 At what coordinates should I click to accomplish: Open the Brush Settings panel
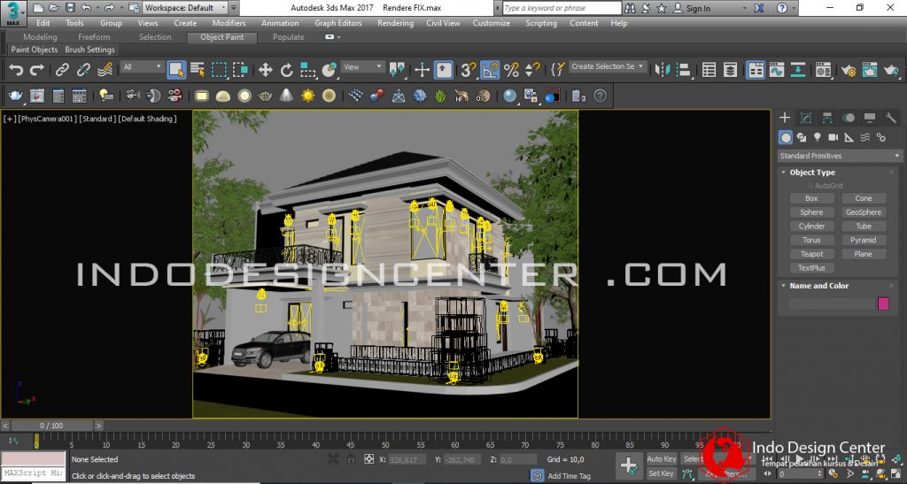(89, 50)
